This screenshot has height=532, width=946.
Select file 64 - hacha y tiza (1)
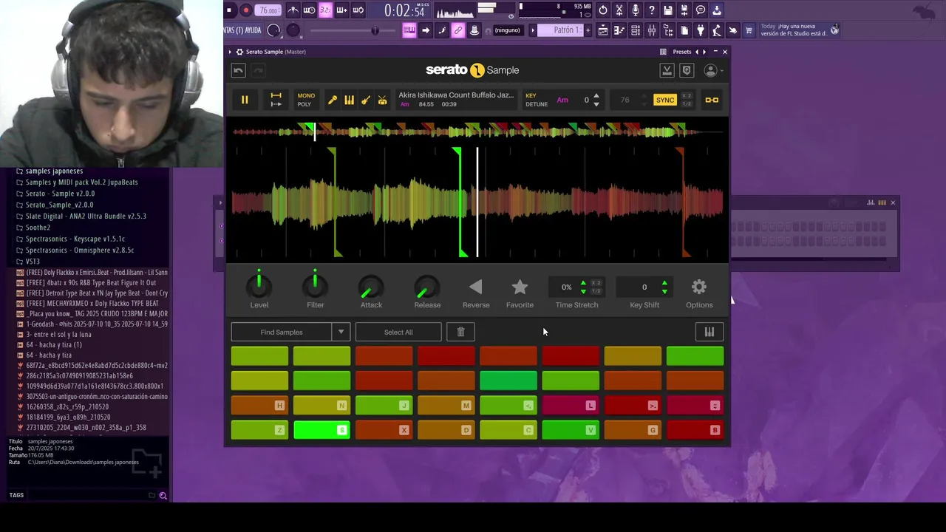[x=54, y=345]
